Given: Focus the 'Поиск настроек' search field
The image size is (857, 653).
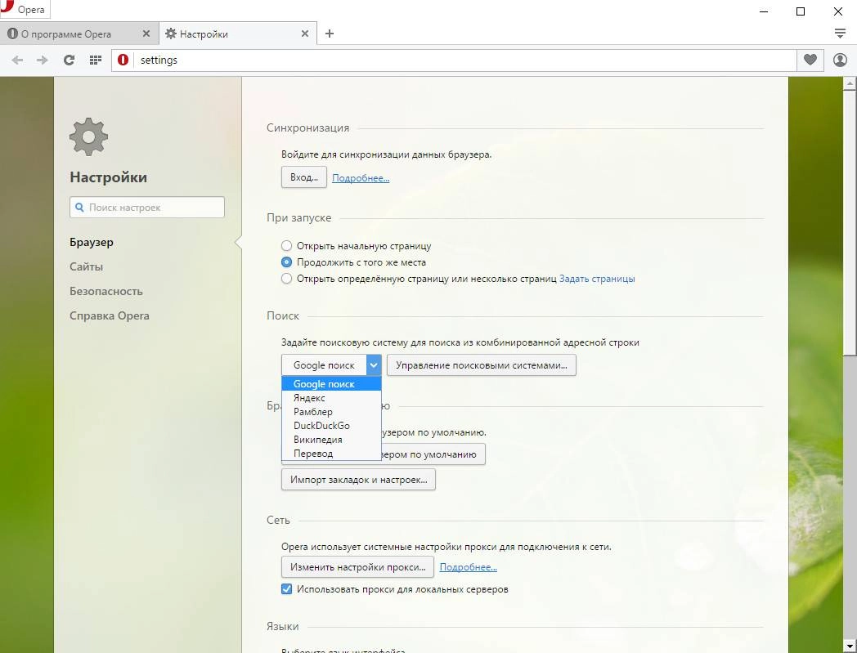Looking at the screenshot, I should [x=147, y=208].
